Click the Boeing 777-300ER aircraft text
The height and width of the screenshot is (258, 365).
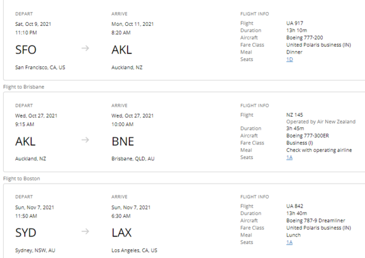pos(308,136)
